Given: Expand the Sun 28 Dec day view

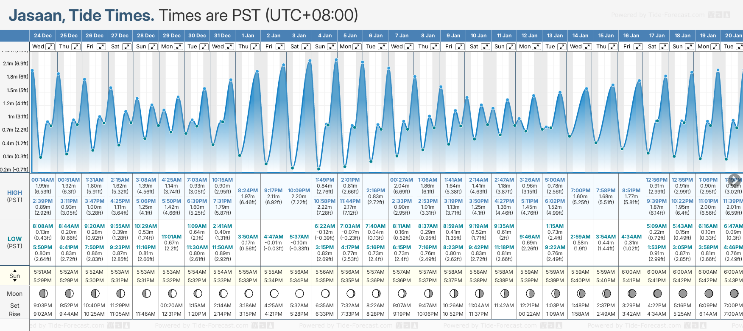Looking at the screenshot, I should coord(153,47).
